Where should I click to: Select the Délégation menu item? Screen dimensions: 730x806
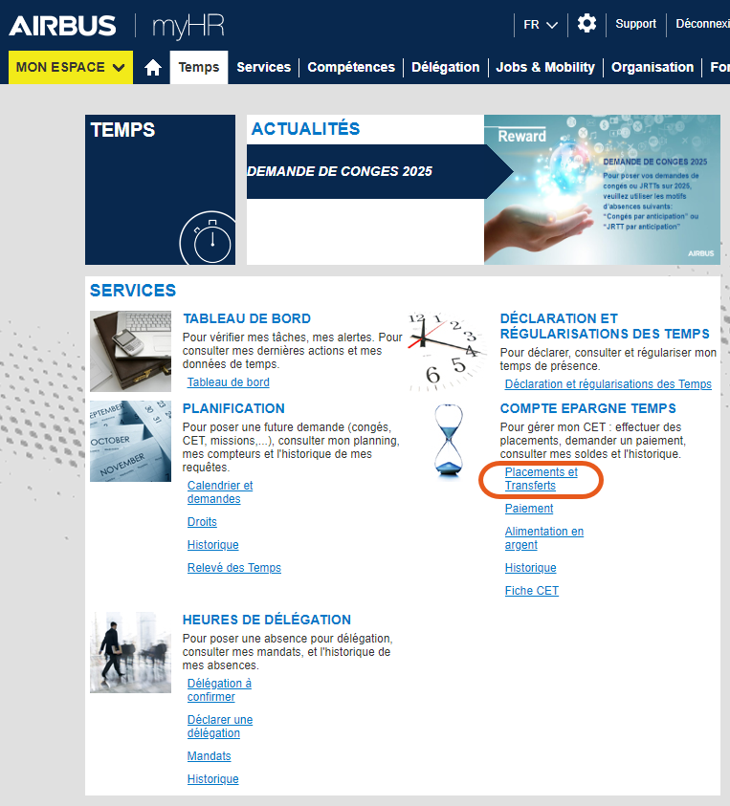click(446, 67)
